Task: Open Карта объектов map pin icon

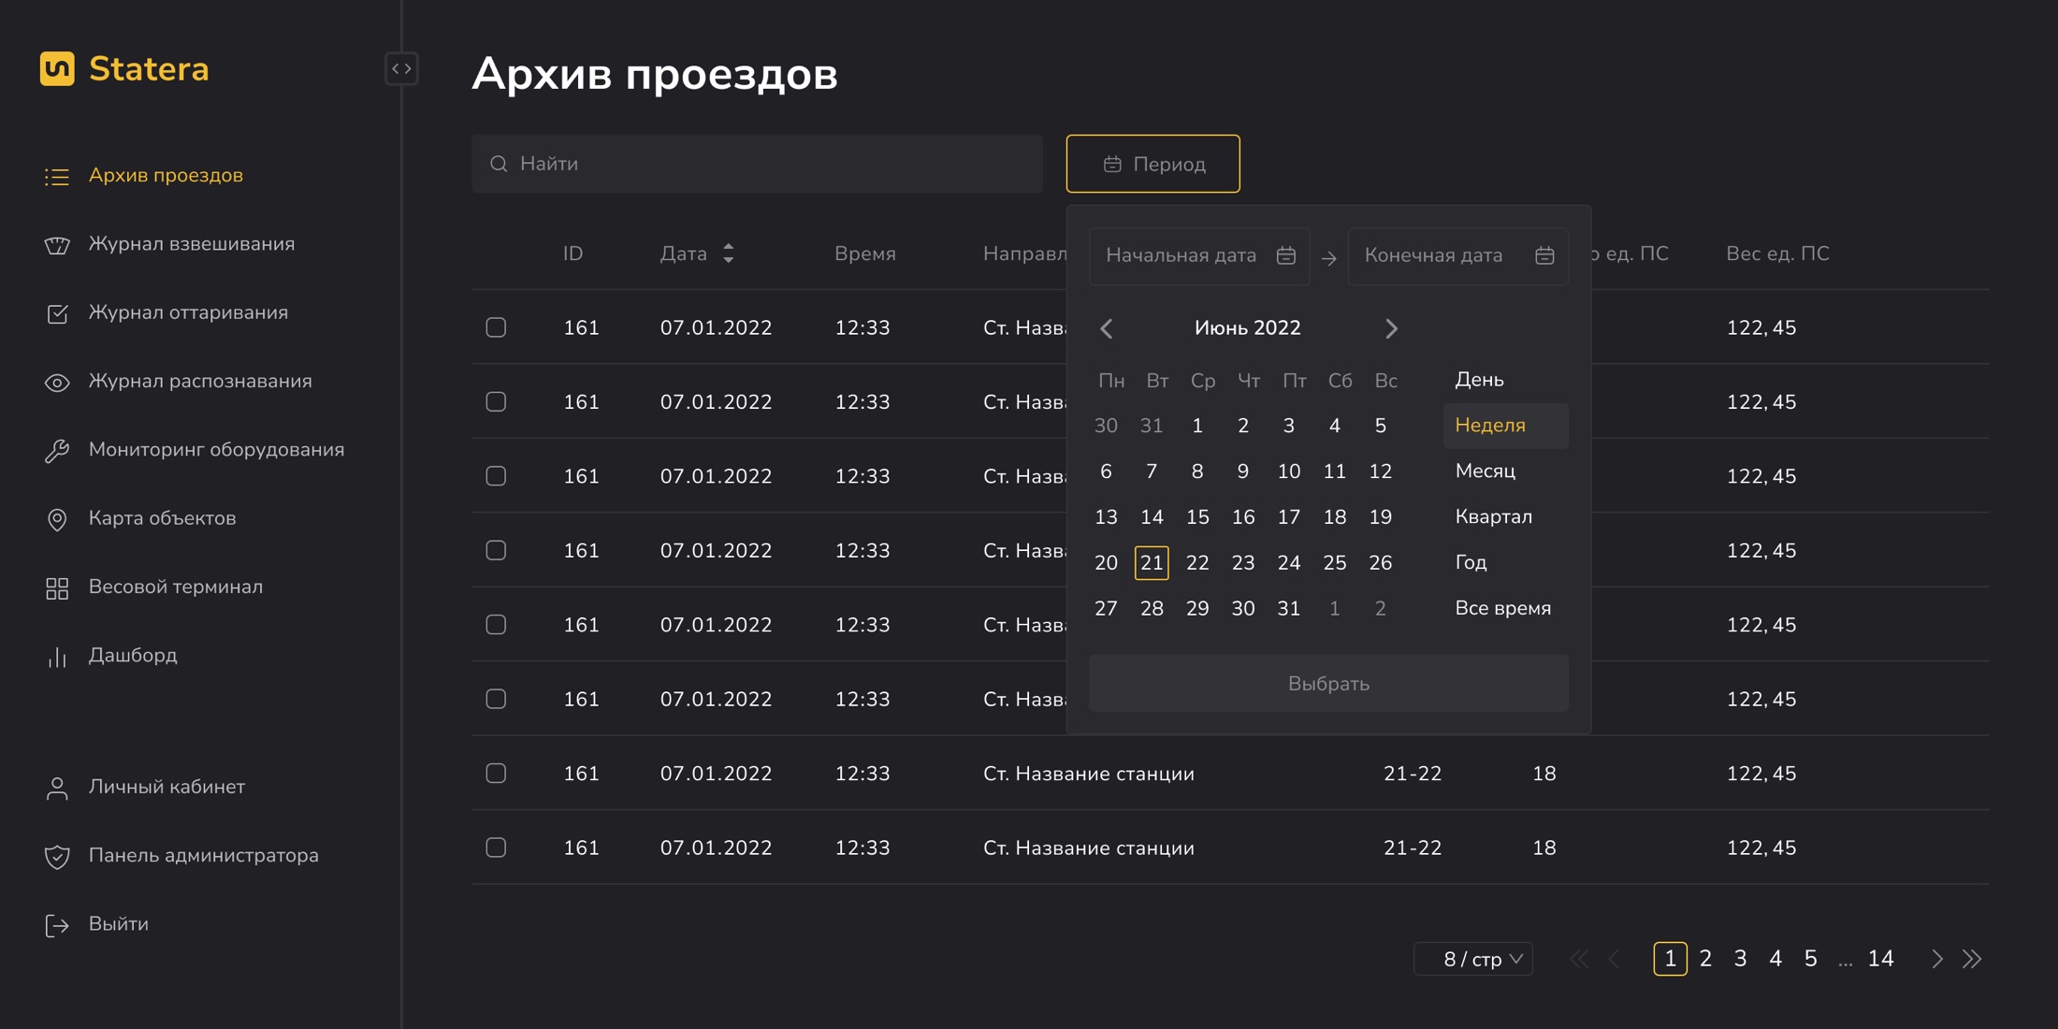Action: tap(57, 519)
